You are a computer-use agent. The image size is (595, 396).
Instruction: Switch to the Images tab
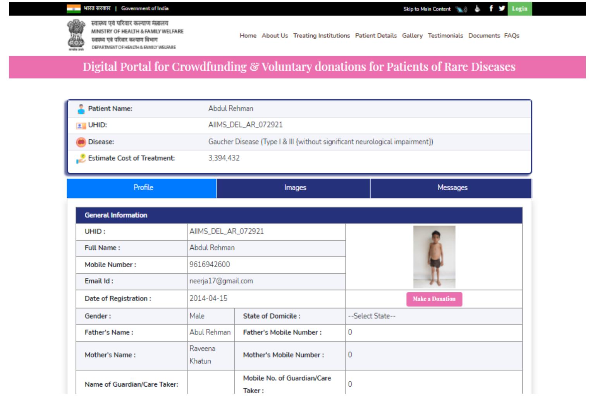[295, 188]
